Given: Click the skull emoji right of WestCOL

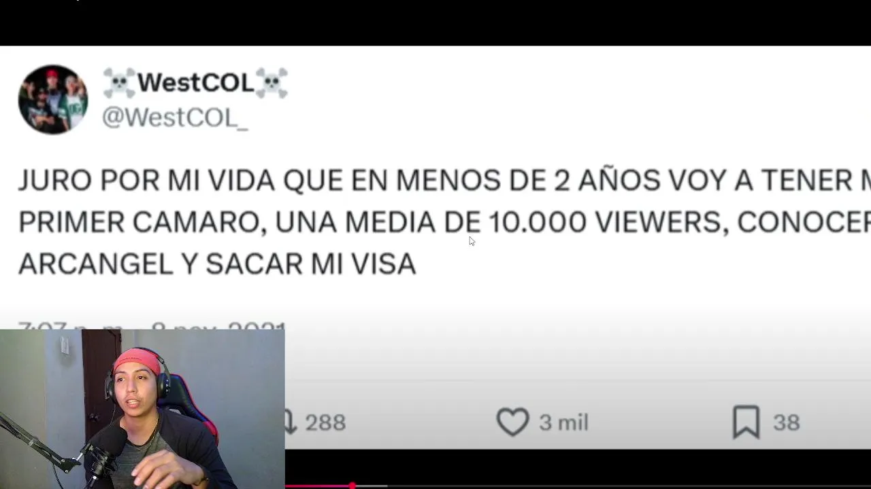Looking at the screenshot, I should (272, 83).
